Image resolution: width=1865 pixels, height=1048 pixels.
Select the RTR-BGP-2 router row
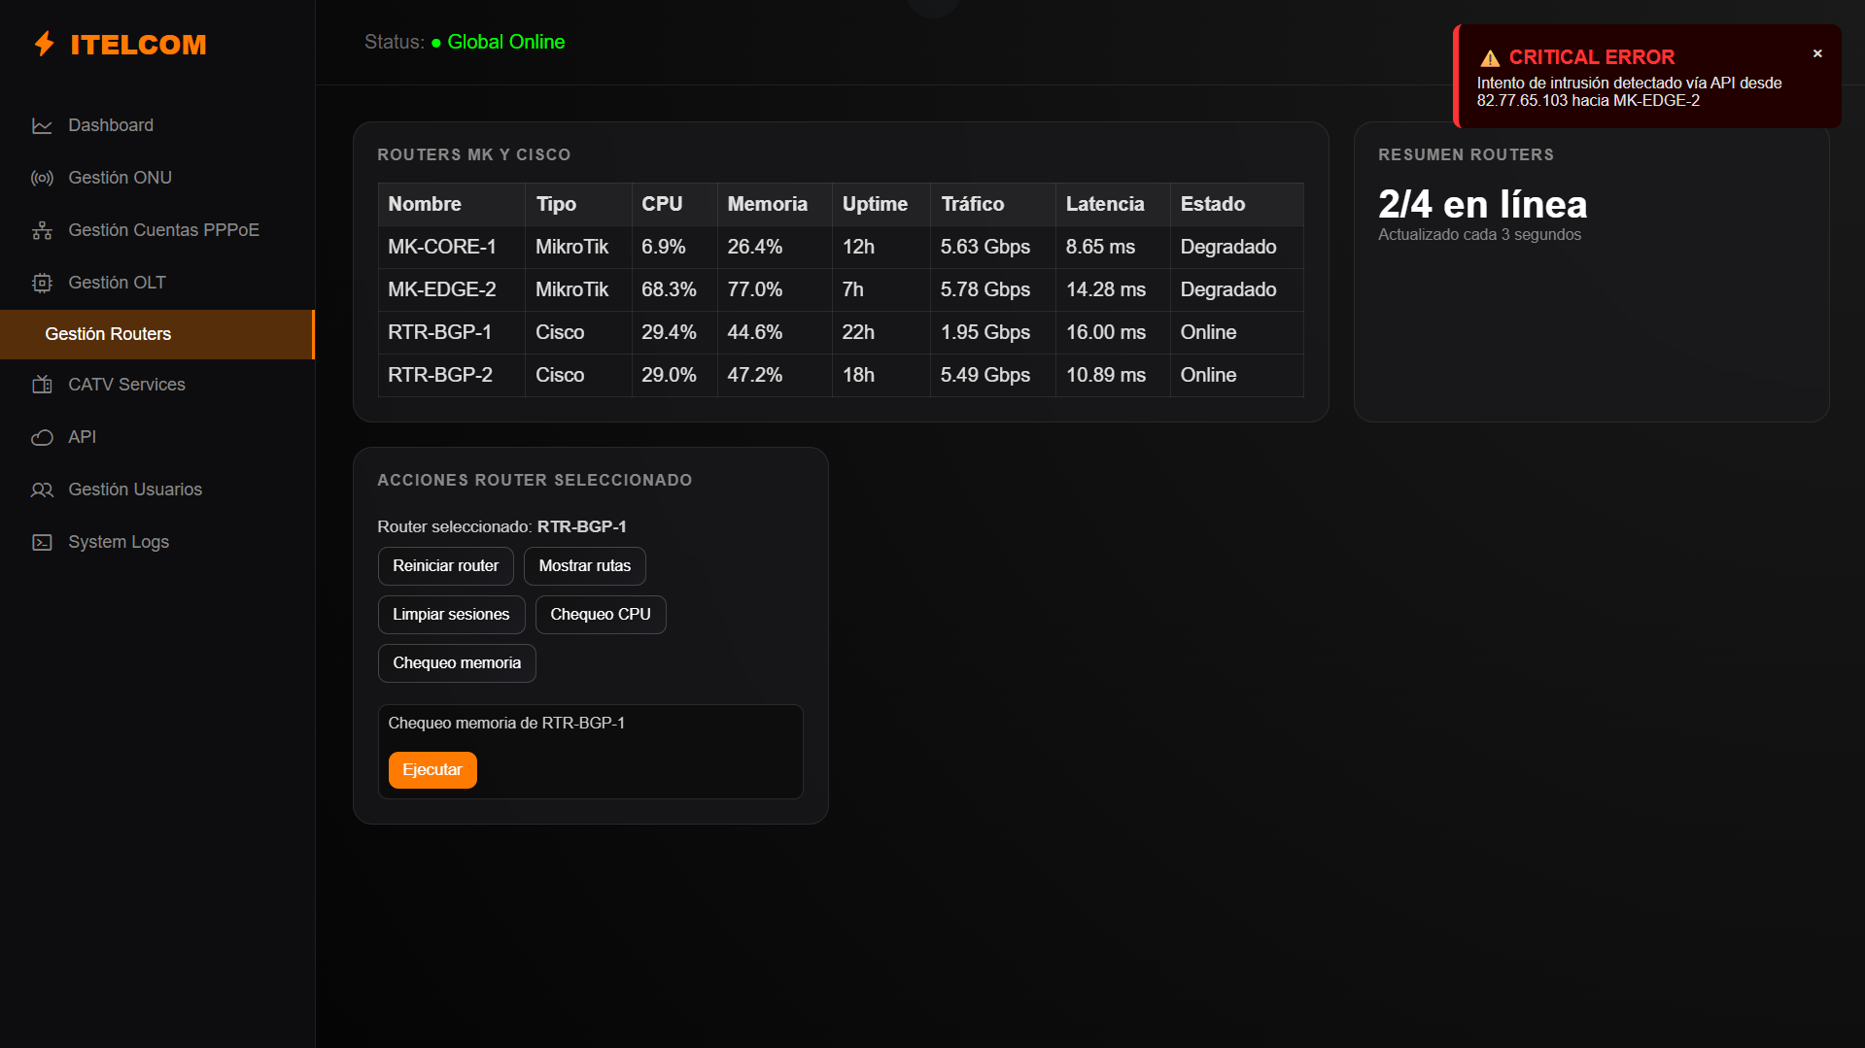coord(841,375)
